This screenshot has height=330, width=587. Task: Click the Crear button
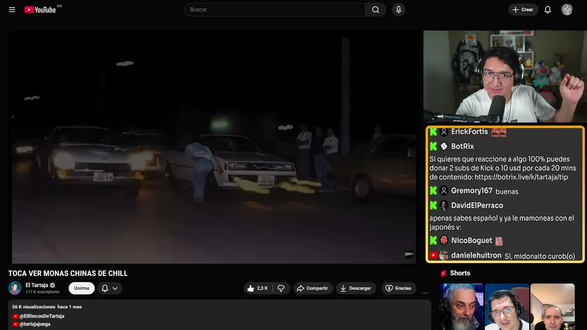point(523,10)
